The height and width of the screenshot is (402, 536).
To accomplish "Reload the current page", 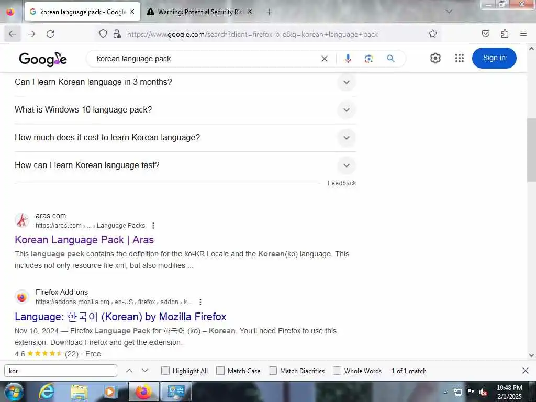I will (x=50, y=34).
